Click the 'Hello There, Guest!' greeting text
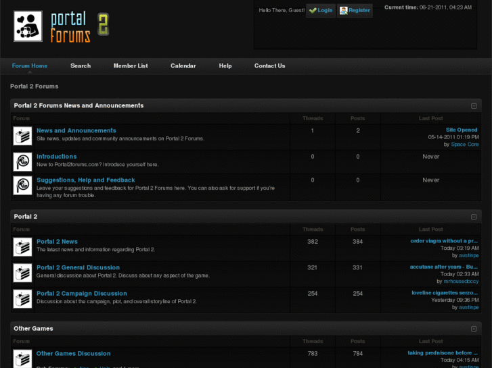The width and height of the screenshot is (492, 368). point(282,10)
